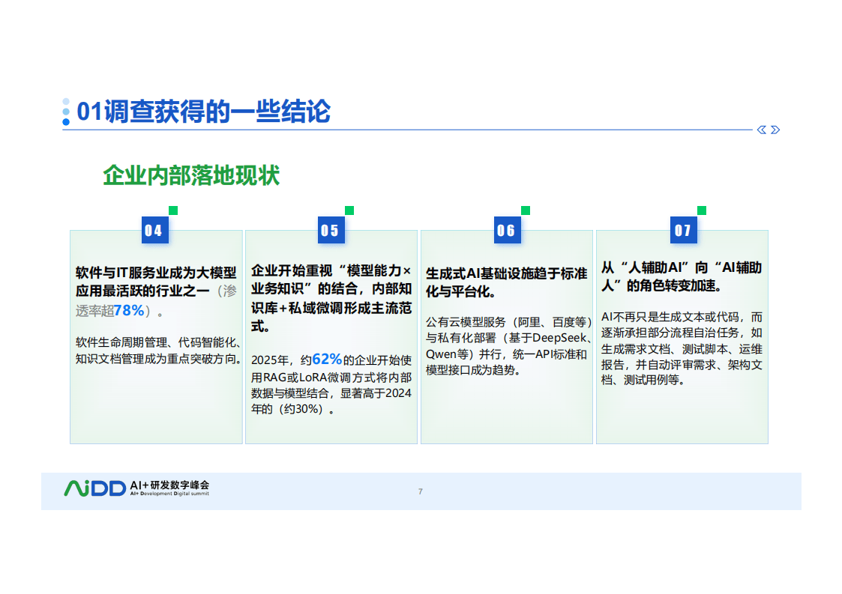Screen dimensions: 842x594
Task: Click the 04 number badge
Action: tap(154, 231)
